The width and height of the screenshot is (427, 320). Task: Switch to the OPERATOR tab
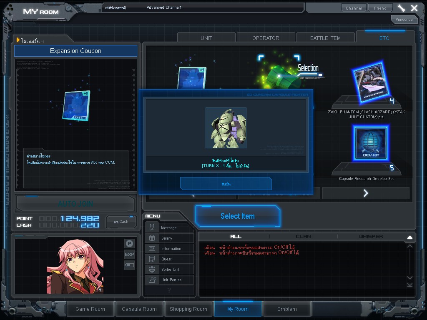tap(266, 38)
